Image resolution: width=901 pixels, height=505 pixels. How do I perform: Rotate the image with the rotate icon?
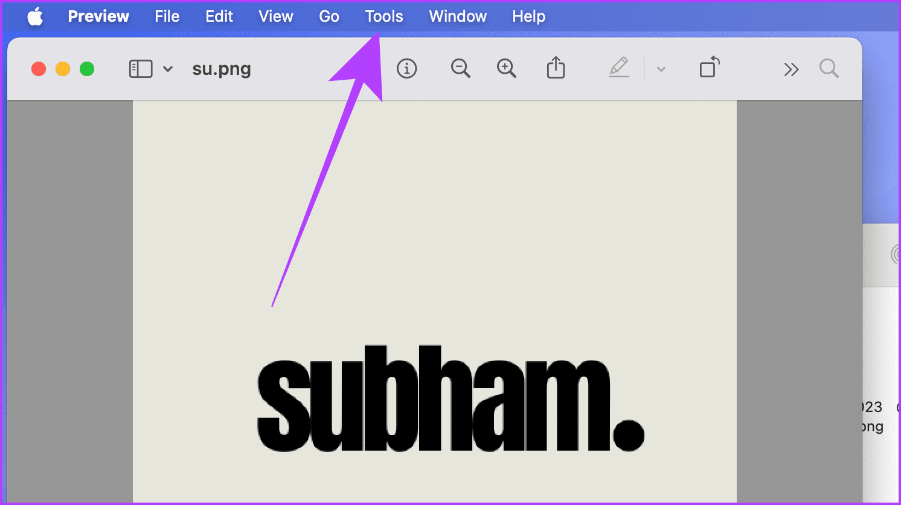[x=710, y=68]
